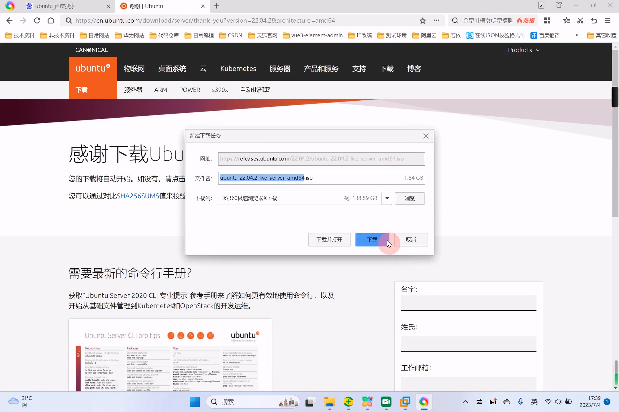Screen dimensions: 619x412
Task: Show hidden system tray icons
Action: (466, 402)
